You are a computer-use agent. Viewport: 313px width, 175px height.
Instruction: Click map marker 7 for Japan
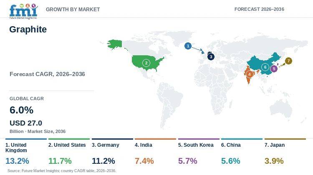(288, 61)
